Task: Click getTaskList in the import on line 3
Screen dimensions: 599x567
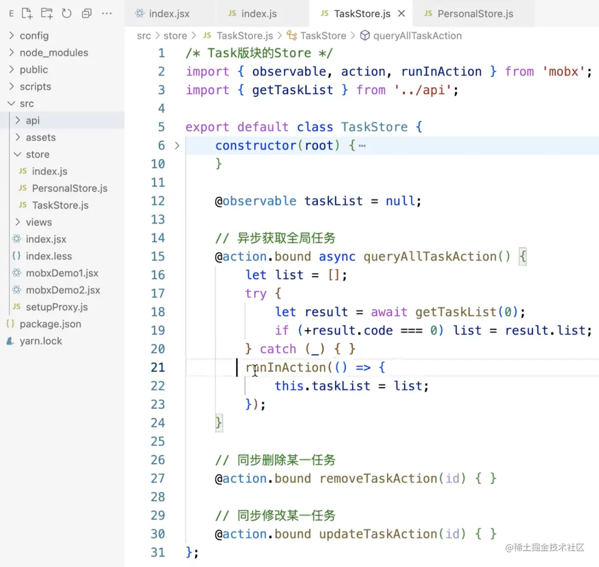Action: (293, 90)
